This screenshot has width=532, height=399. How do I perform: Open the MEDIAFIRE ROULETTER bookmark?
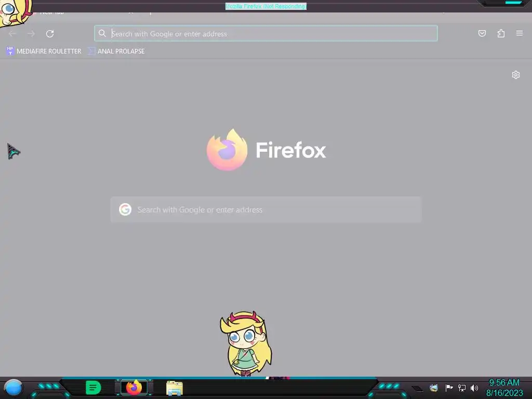(44, 51)
